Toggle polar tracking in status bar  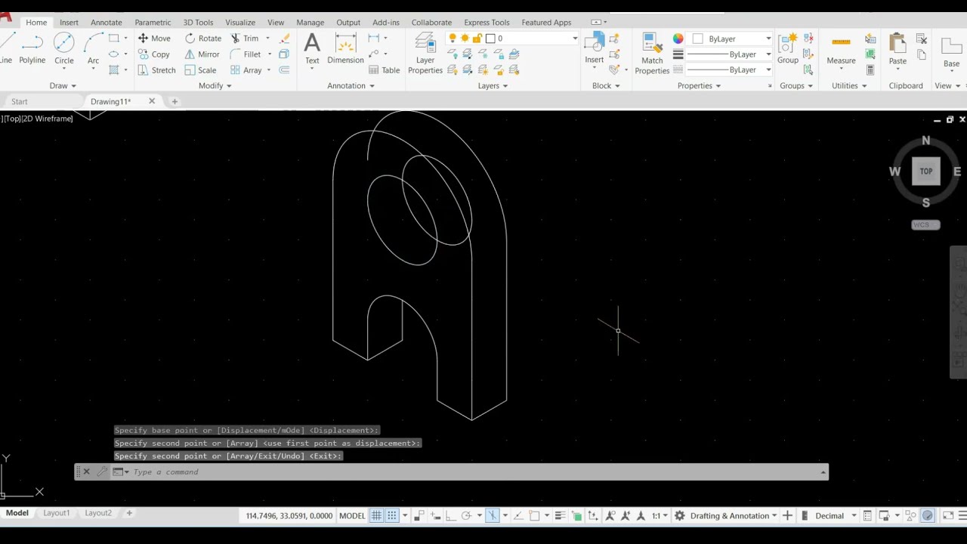pyautogui.click(x=466, y=516)
